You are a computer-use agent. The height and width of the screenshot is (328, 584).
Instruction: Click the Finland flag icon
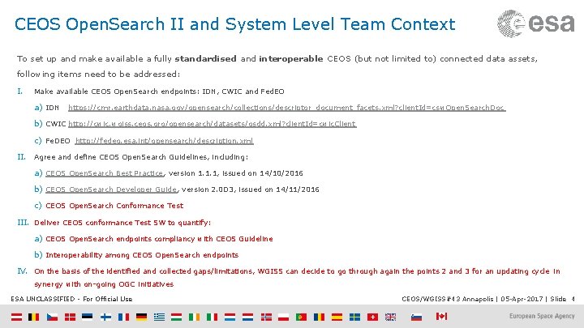(x=105, y=317)
